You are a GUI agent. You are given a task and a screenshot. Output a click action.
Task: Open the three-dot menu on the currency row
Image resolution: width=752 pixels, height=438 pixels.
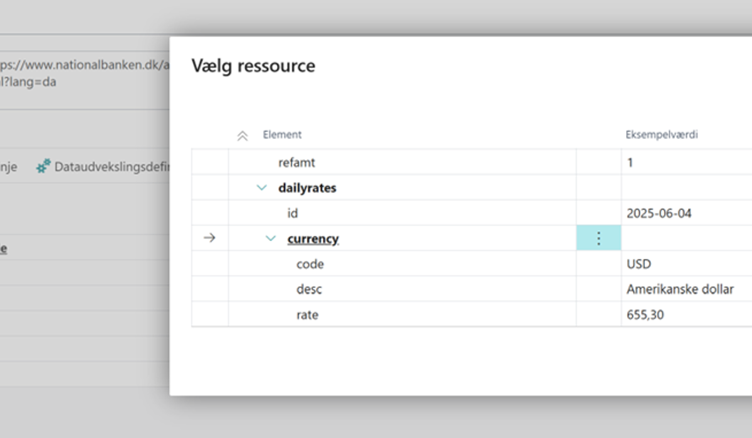tap(598, 238)
